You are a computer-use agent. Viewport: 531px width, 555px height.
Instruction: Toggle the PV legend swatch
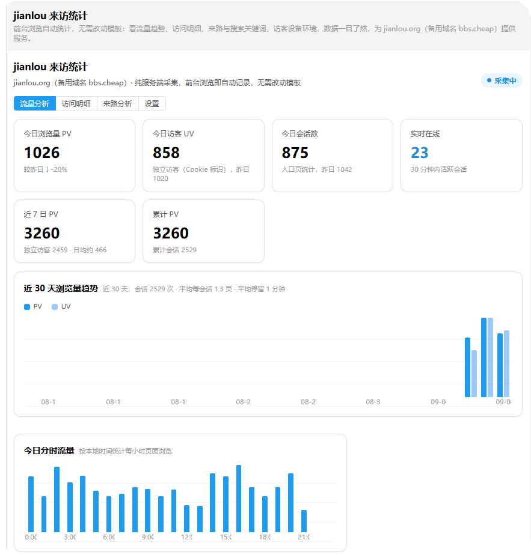coord(27,307)
